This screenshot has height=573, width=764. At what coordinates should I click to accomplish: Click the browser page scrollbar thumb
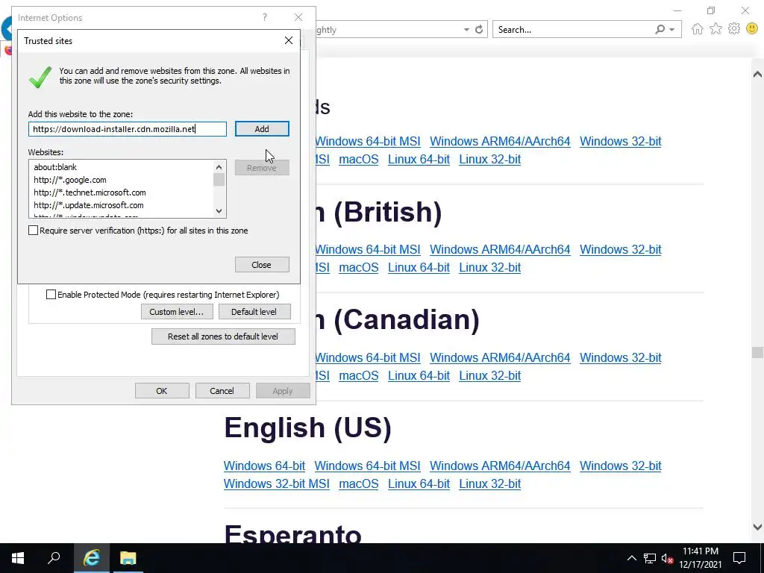tap(757, 352)
